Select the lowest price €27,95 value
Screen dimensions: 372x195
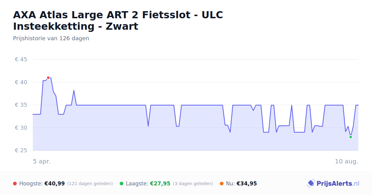click(160, 184)
